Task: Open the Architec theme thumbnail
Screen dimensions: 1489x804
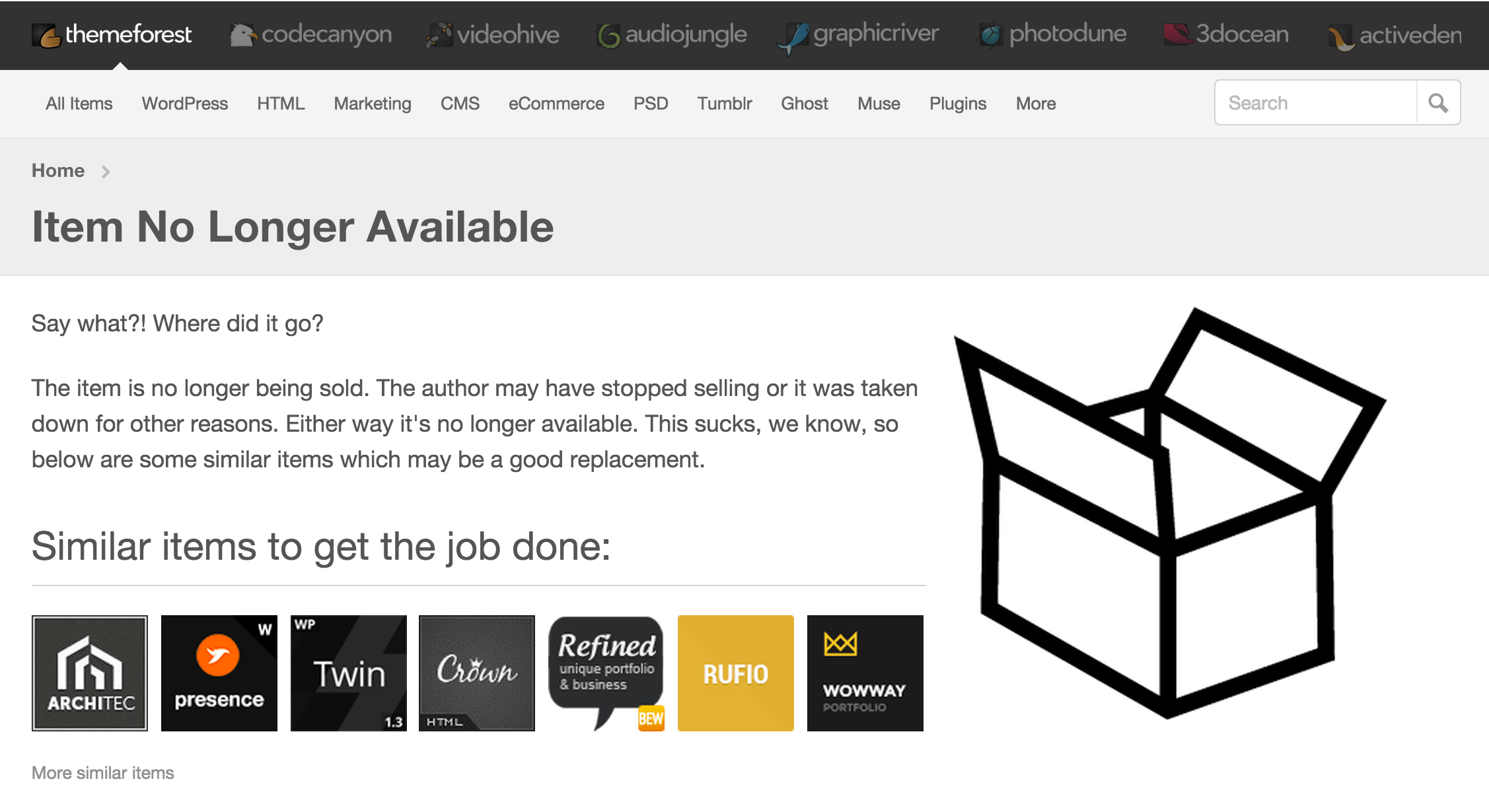Action: [90, 673]
